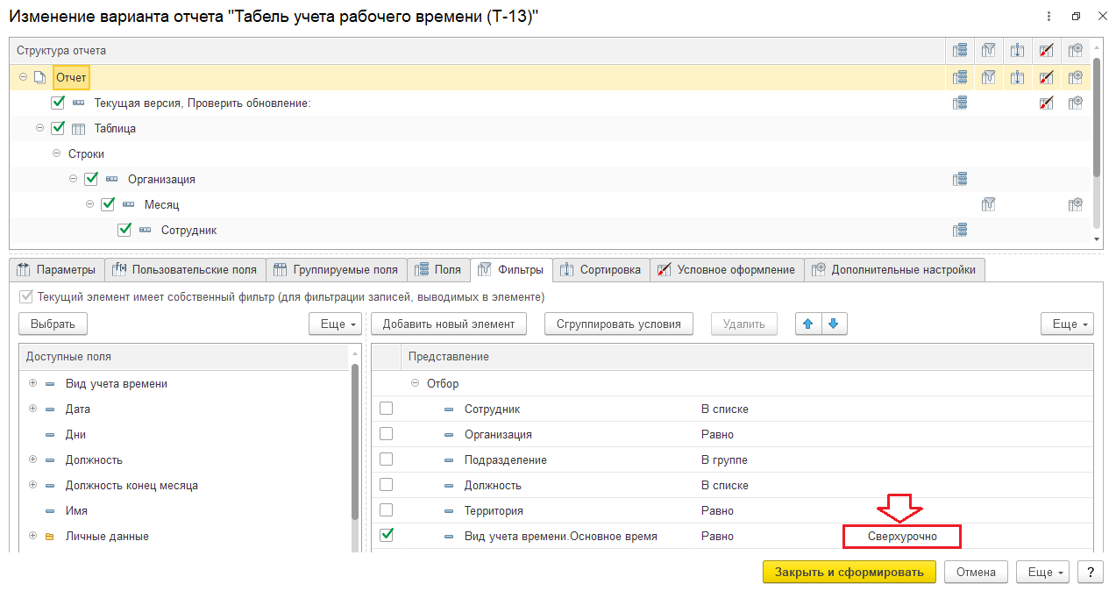This screenshot has width=1109, height=591.
Task: Click additional settings icon in the Месяц row
Action: [x=1075, y=204]
